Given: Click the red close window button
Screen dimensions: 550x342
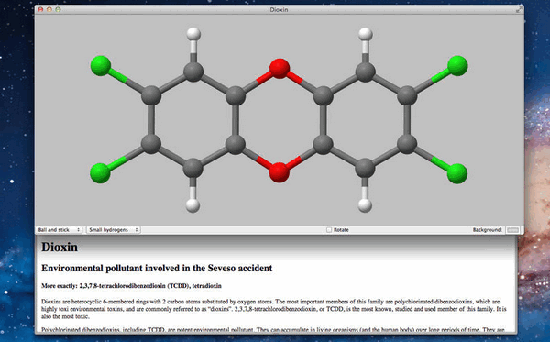Looking at the screenshot, I should click(40, 9).
